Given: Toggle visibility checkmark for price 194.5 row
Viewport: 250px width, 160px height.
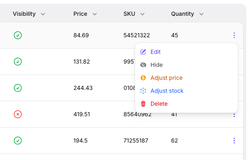Looking at the screenshot, I should tap(18, 141).
